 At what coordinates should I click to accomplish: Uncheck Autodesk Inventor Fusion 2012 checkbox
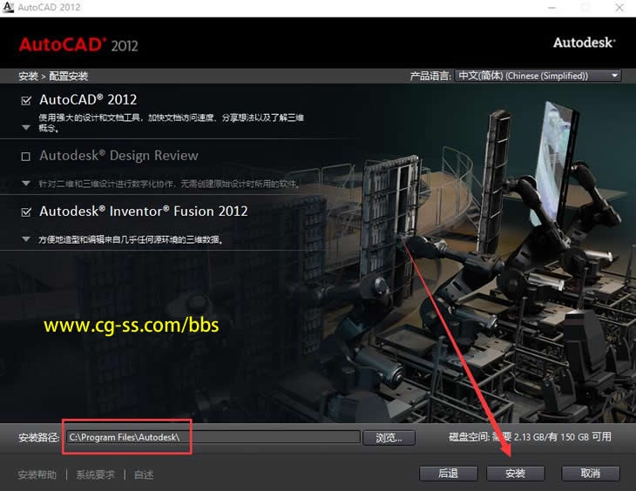(26, 212)
